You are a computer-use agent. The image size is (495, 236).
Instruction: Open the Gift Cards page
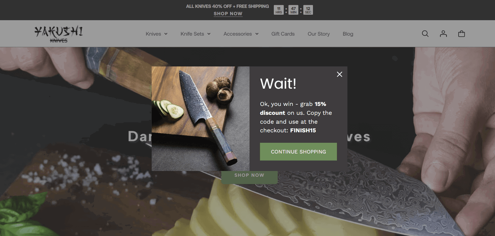(x=283, y=34)
